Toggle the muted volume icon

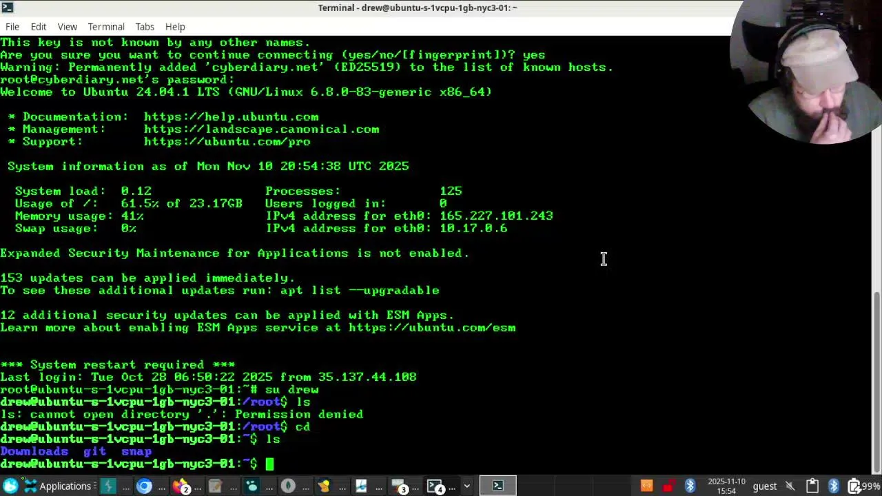coord(790,486)
